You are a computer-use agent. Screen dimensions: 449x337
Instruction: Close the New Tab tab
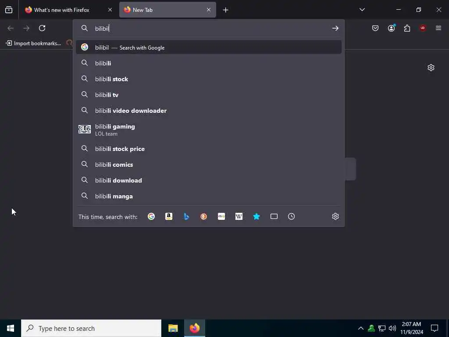[209, 10]
